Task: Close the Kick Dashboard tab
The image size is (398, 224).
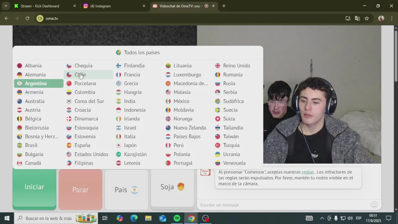Action: point(74,6)
